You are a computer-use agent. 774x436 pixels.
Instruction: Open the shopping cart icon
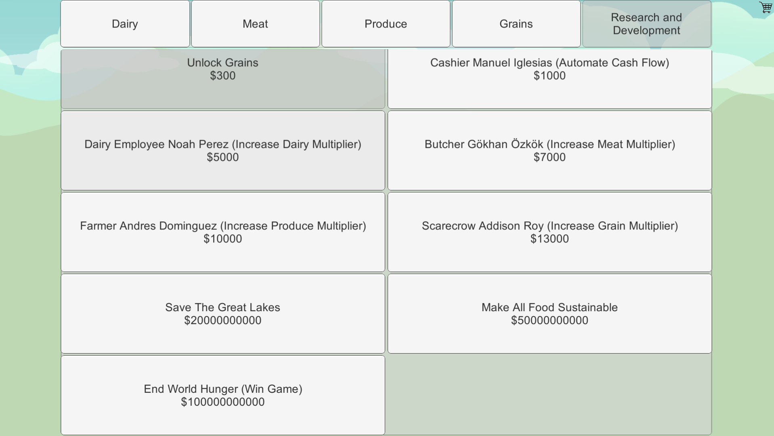point(765,7)
